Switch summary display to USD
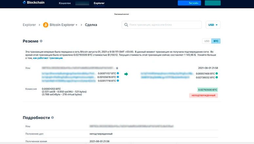 click(207, 41)
